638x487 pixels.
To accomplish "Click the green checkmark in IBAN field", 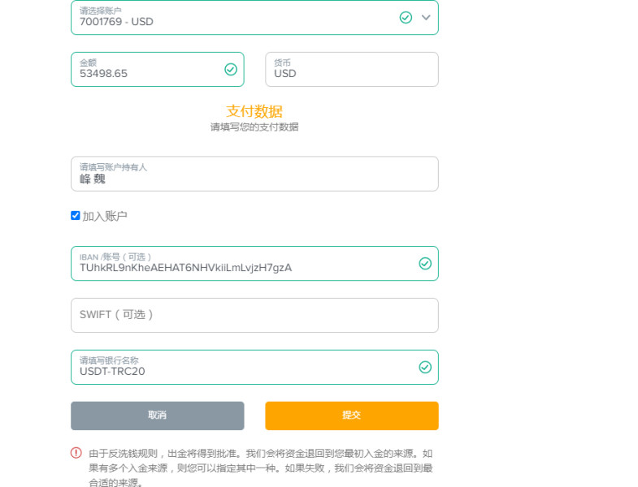I will (425, 264).
